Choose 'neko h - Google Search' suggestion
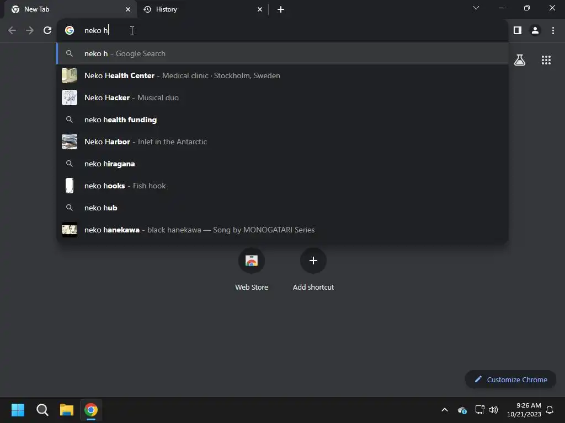Image resolution: width=565 pixels, height=423 pixels. [282, 53]
